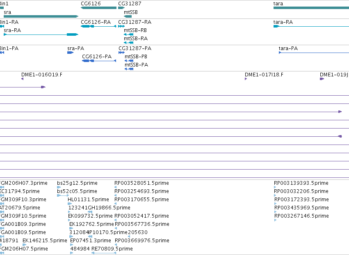Select the sra-PA protein label
The height and width of the screenshot is (255, 349).
pos(76,48)
